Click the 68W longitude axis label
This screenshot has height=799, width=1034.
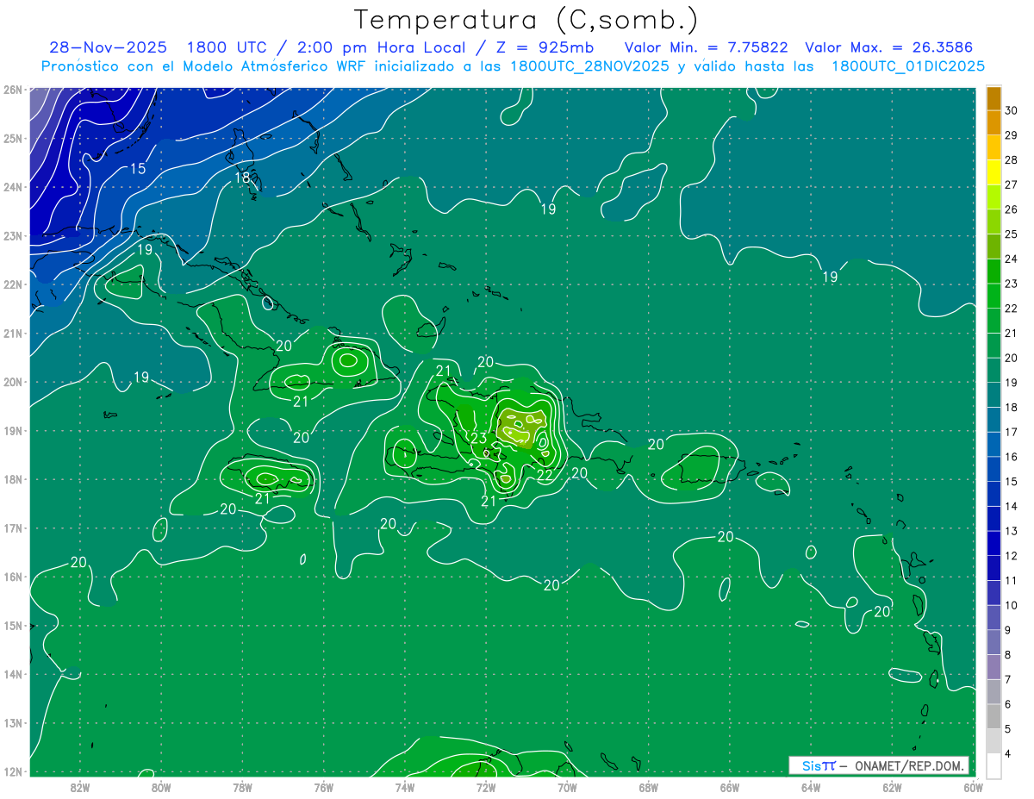649,787
